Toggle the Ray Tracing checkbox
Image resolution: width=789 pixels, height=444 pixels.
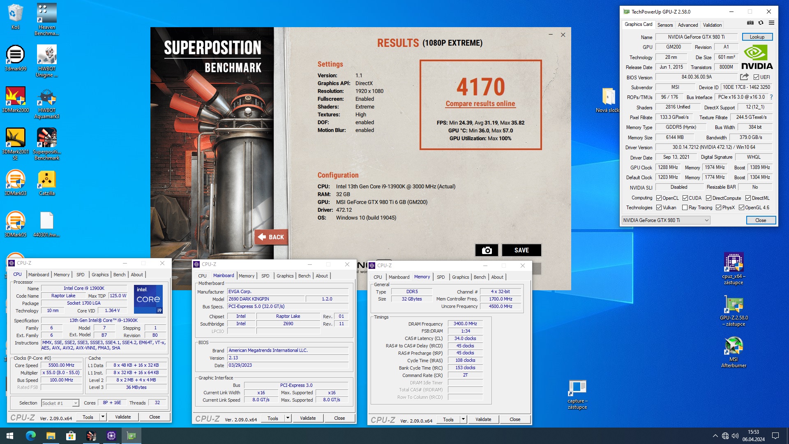[x=685, y=208]
